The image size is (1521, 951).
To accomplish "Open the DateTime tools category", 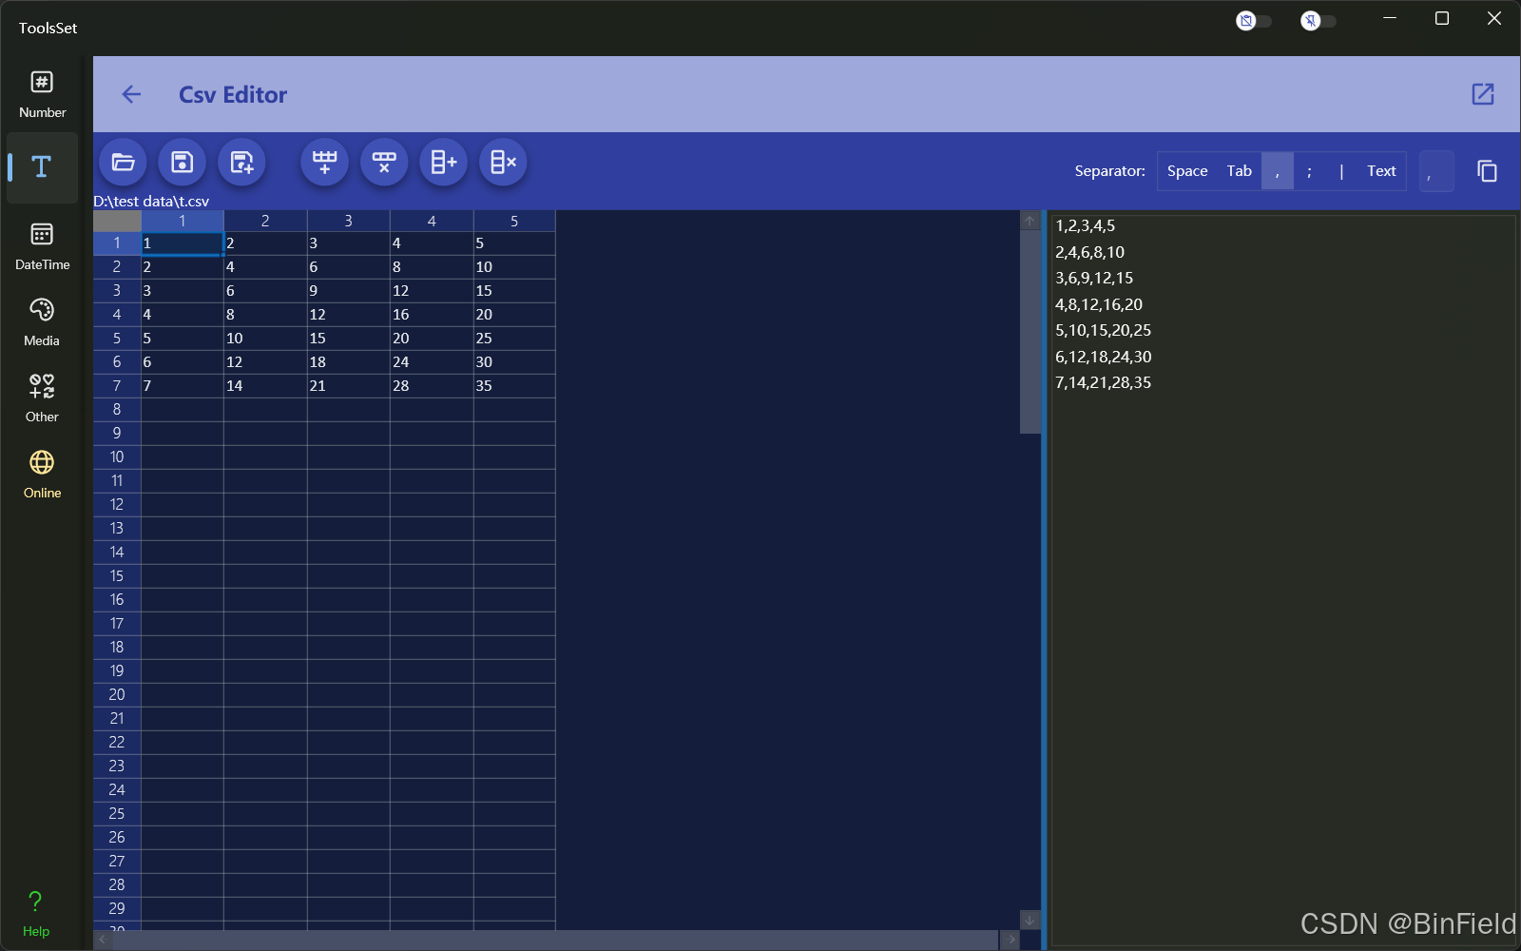I will pos(42,247).
